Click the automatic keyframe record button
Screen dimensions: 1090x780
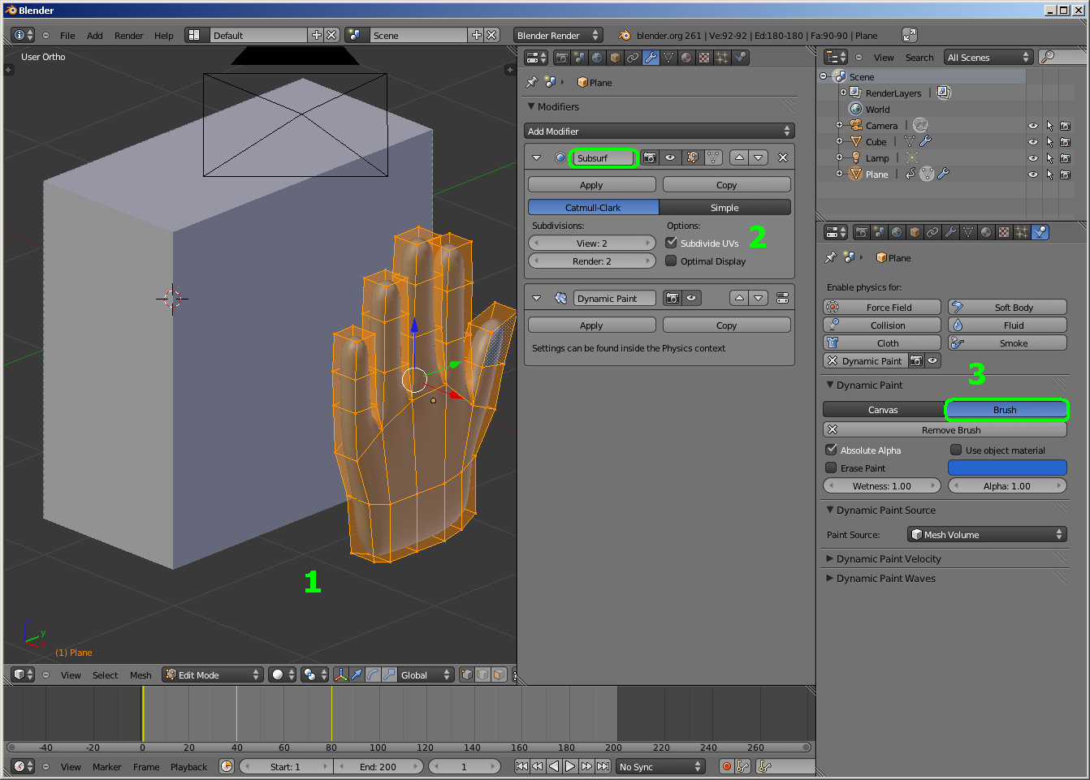[727, 766]
